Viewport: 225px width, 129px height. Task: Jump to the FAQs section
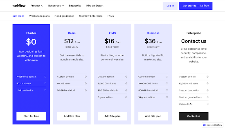pyautogui.click(x=111, y=16)
